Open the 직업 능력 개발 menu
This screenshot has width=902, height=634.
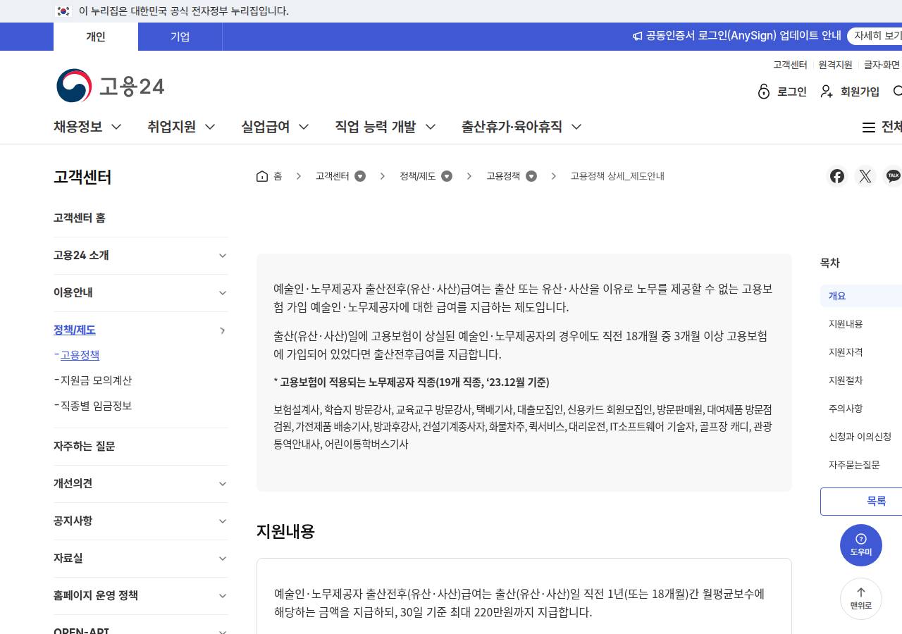[x=385, y=127]
